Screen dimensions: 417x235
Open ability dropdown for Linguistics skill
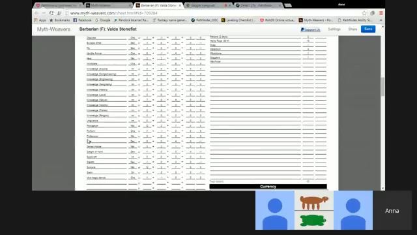click(x=133, y=121)
